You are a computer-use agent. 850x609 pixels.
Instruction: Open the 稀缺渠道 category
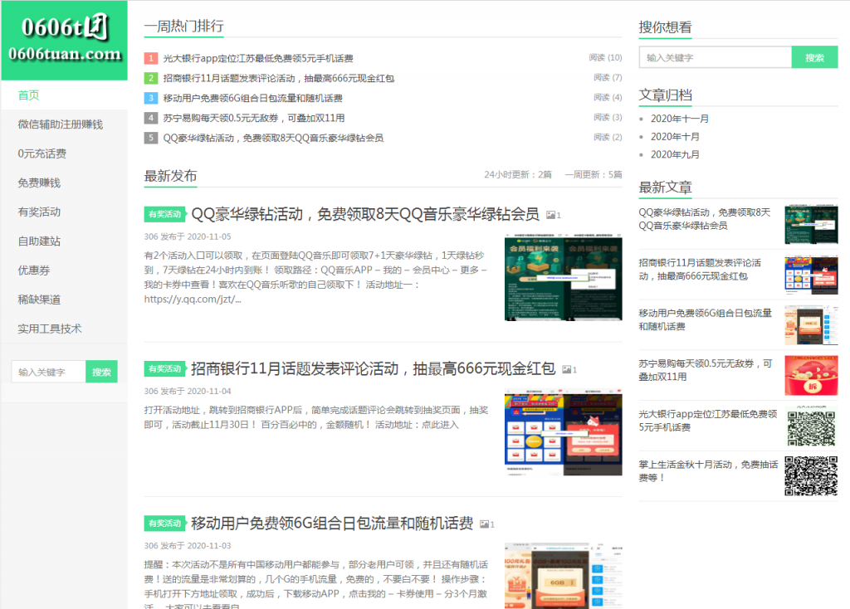click(39, 300)
